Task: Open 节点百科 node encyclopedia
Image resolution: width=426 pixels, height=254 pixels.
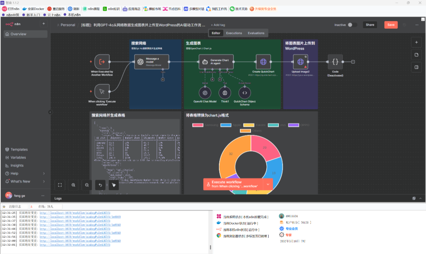Action: [172, 9]
